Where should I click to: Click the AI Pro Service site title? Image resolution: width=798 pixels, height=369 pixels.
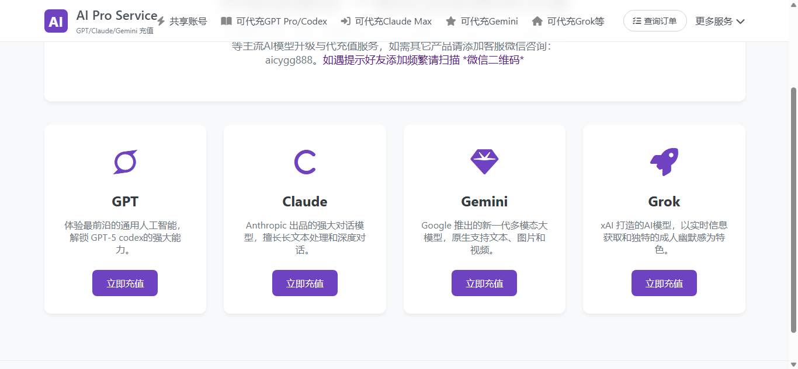pyautogui.click(x=117, y=16)
